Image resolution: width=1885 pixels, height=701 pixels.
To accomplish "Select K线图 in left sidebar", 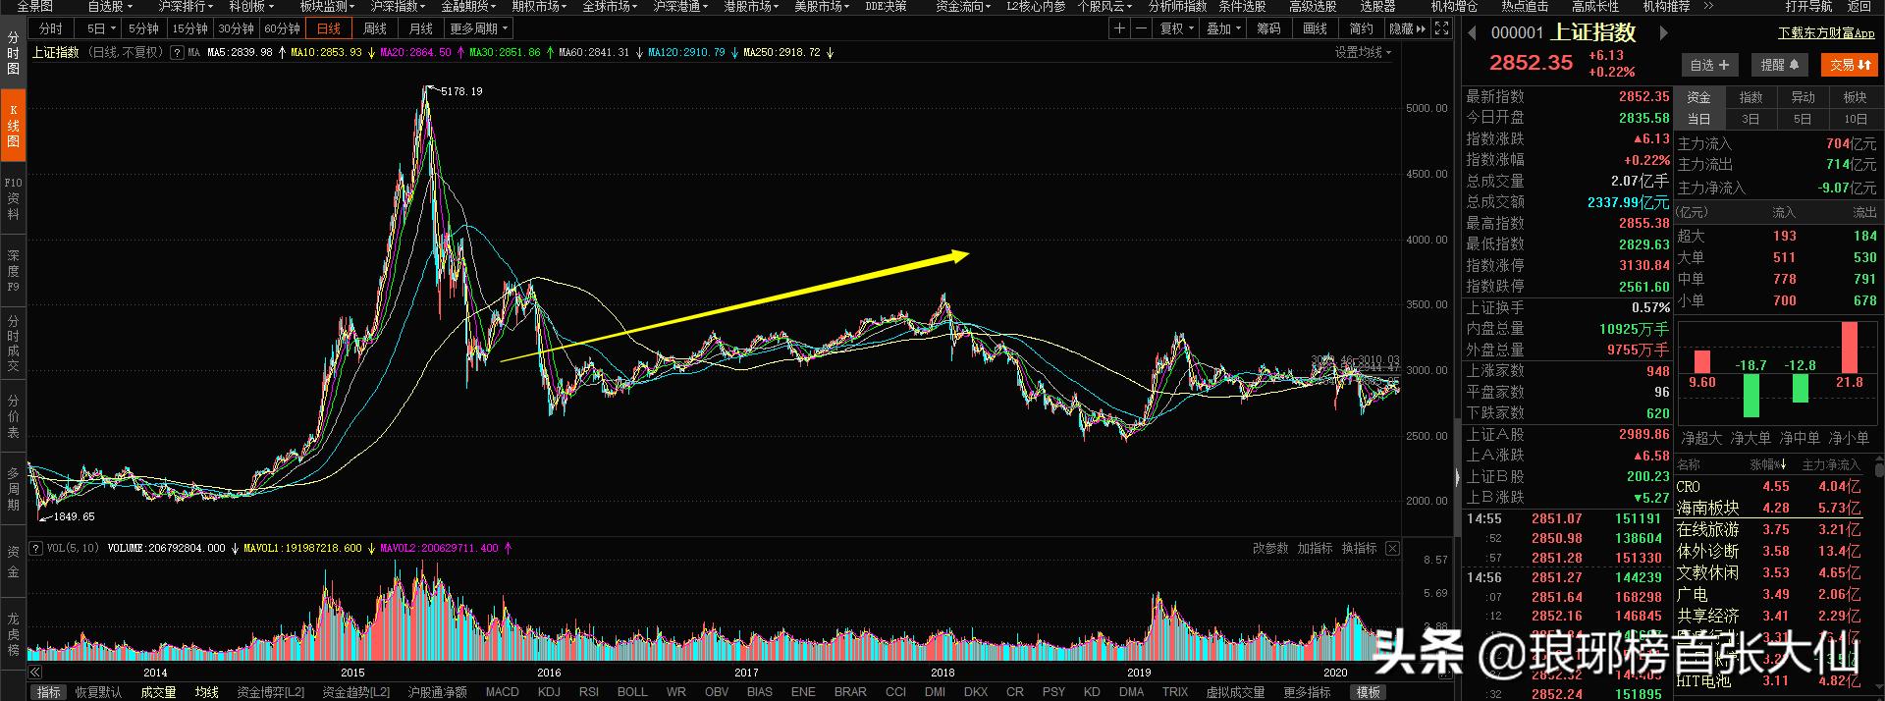I will (13, 125).
